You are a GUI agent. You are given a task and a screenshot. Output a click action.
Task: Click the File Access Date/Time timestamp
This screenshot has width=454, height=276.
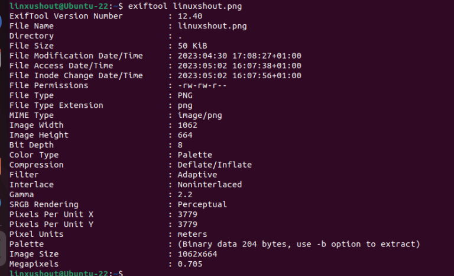pyautogui.click(x=239, y=66)
